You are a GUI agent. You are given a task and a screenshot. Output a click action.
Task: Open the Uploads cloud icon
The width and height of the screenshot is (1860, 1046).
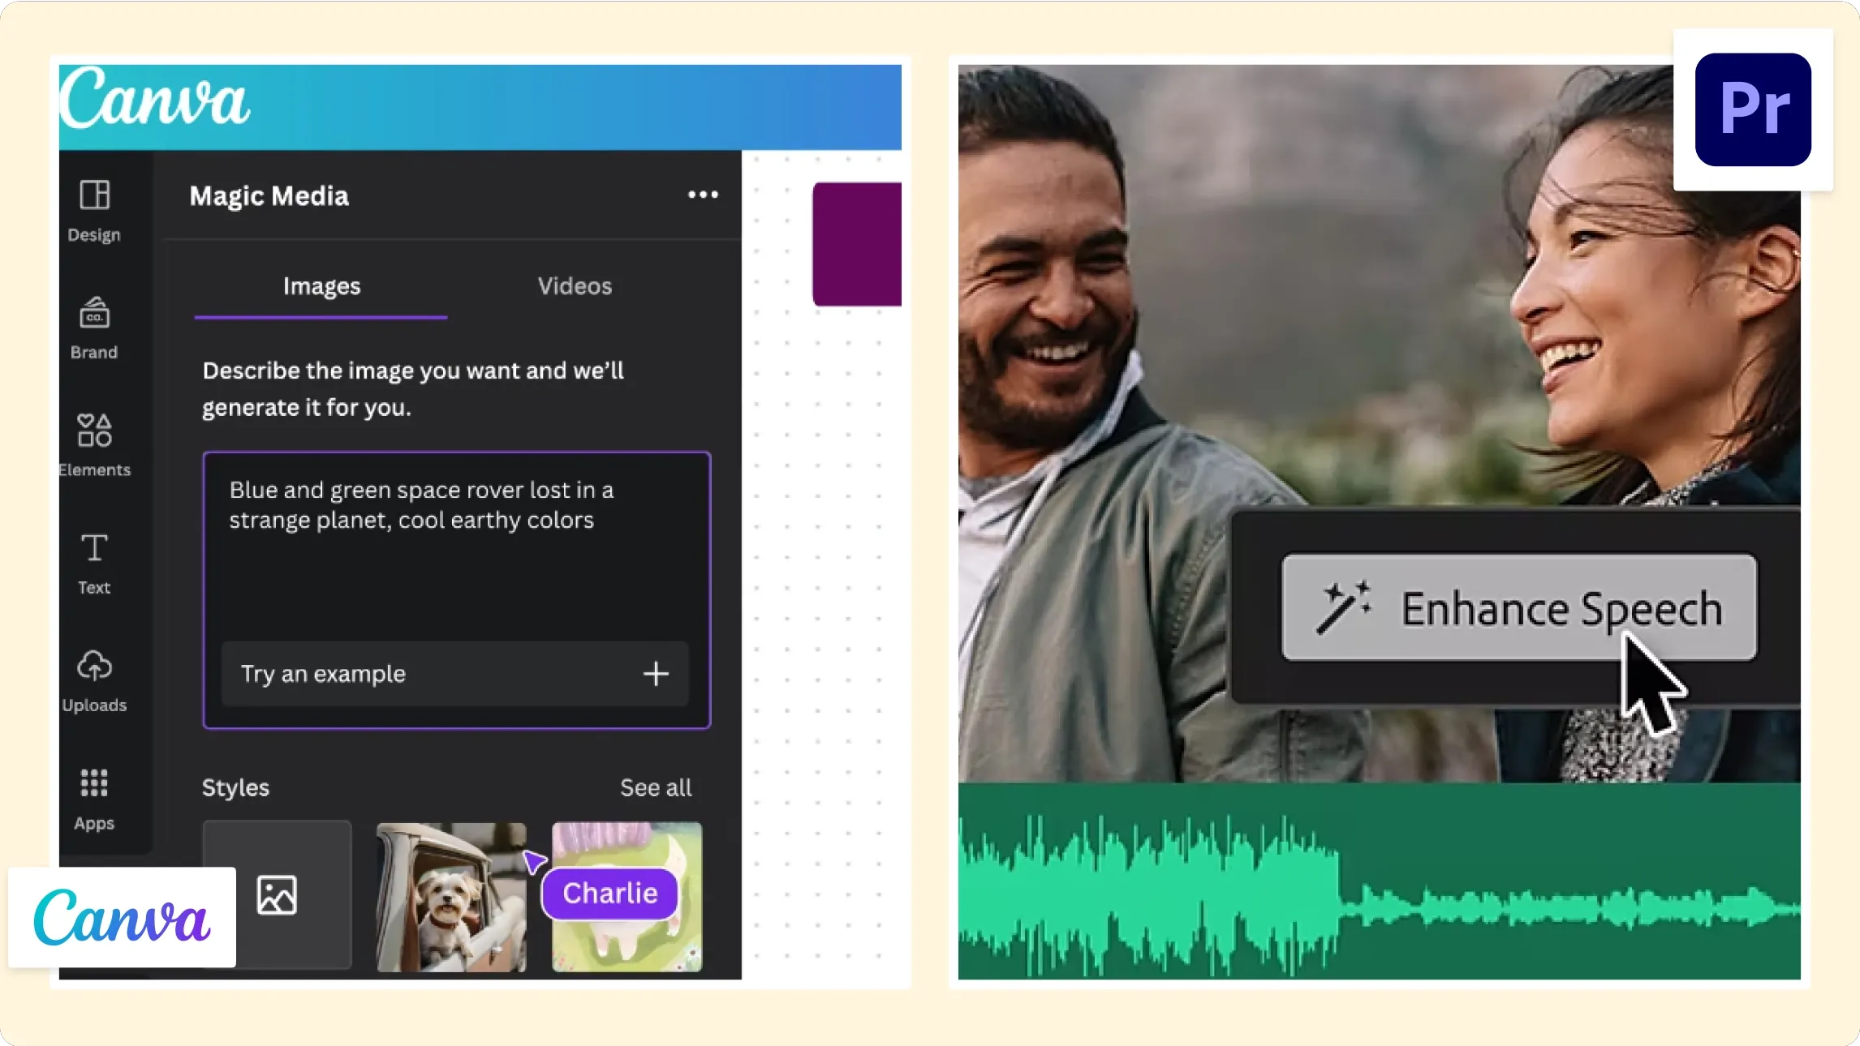(x=94, y=679)
